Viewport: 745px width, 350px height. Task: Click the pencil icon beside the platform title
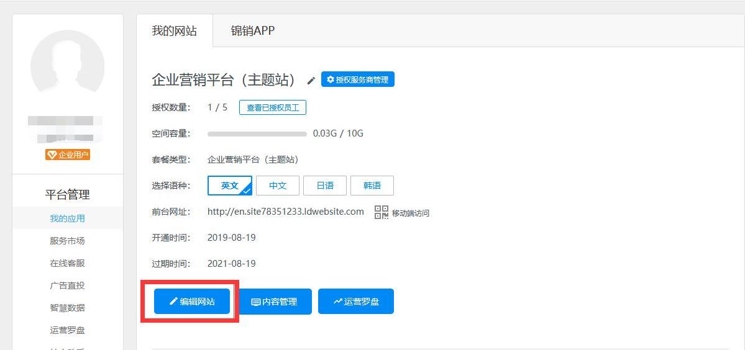(x=311, y=81)
